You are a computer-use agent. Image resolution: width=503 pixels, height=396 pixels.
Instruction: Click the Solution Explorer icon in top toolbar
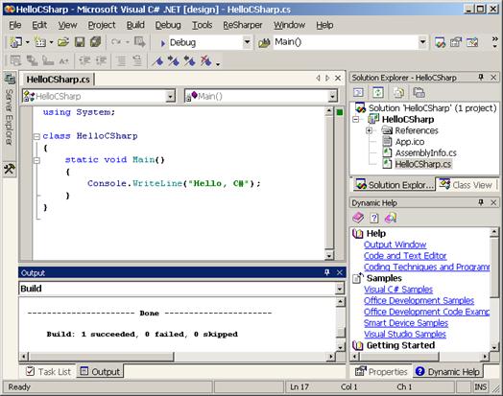pos(440,42)
